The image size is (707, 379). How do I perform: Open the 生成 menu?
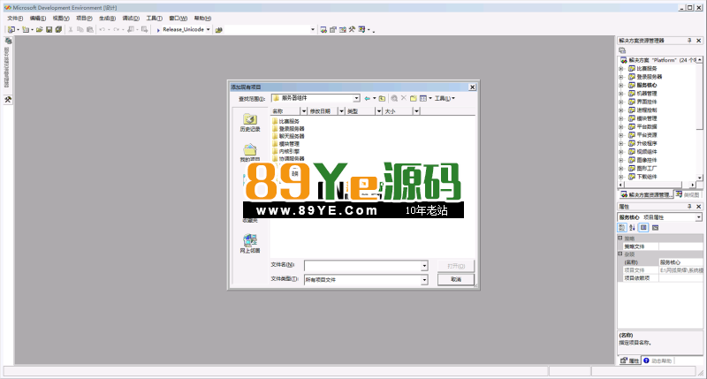(107, 18)
